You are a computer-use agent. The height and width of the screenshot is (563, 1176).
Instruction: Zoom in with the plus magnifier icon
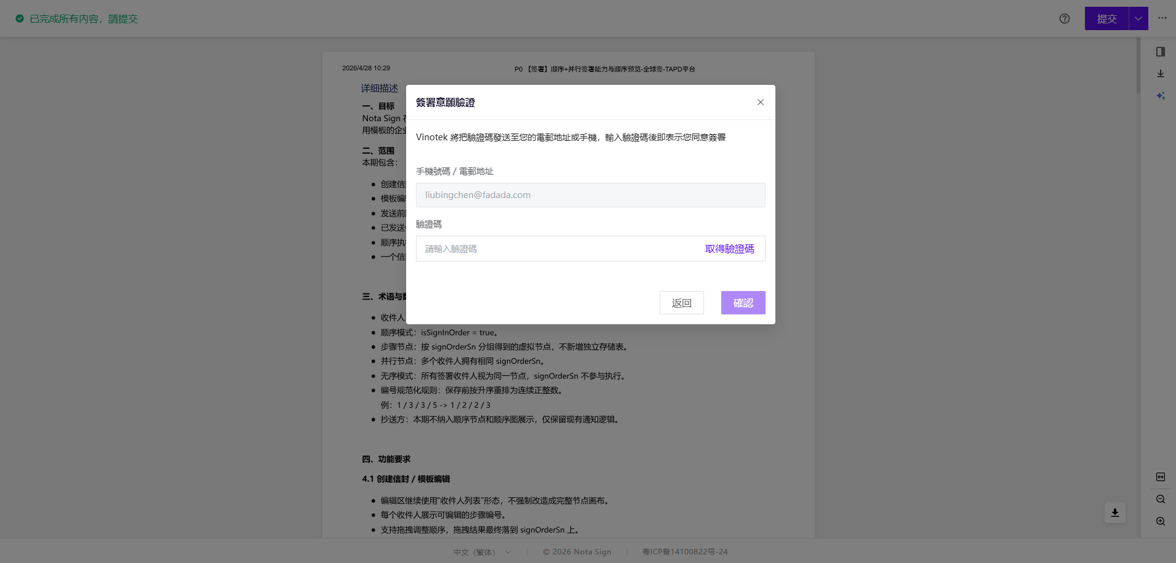[x=1160, y=521]
